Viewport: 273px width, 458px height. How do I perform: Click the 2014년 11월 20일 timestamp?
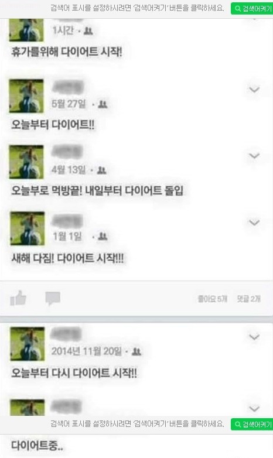click(x=87, y=351)
